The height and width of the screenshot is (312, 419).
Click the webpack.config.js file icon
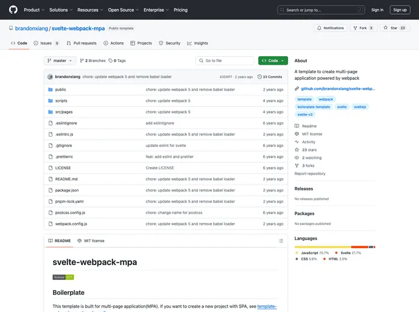50,224
